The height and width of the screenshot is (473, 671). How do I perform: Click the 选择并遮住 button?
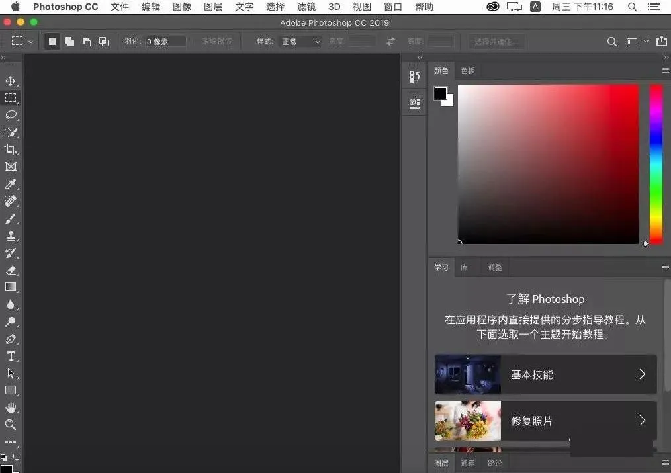coord(496,42)
